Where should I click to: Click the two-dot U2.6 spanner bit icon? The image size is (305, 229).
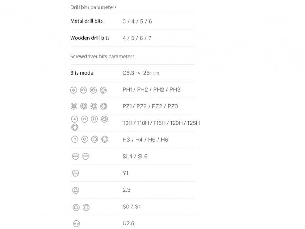pyautogui.click(x=76, y=224)
